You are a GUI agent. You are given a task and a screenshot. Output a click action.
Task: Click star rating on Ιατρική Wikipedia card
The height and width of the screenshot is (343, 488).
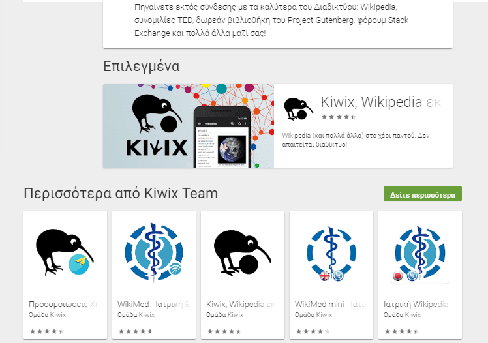402,331
